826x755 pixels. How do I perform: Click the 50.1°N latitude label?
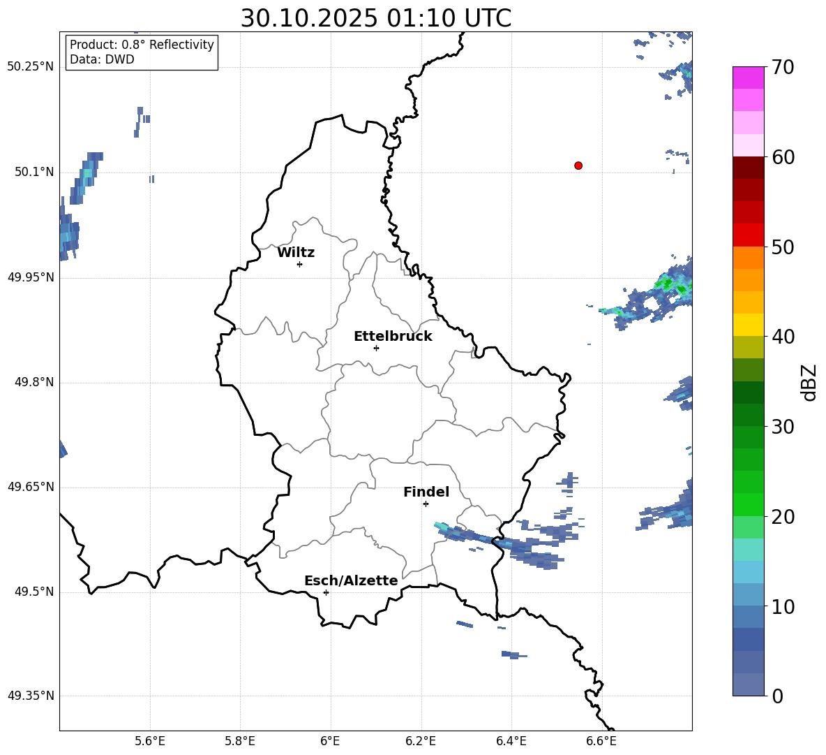[x=34, y=172]
